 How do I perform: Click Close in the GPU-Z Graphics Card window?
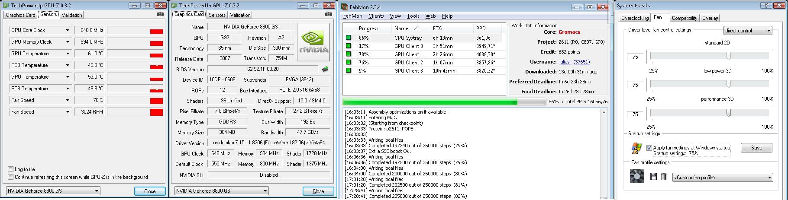(x=318, y=191)
